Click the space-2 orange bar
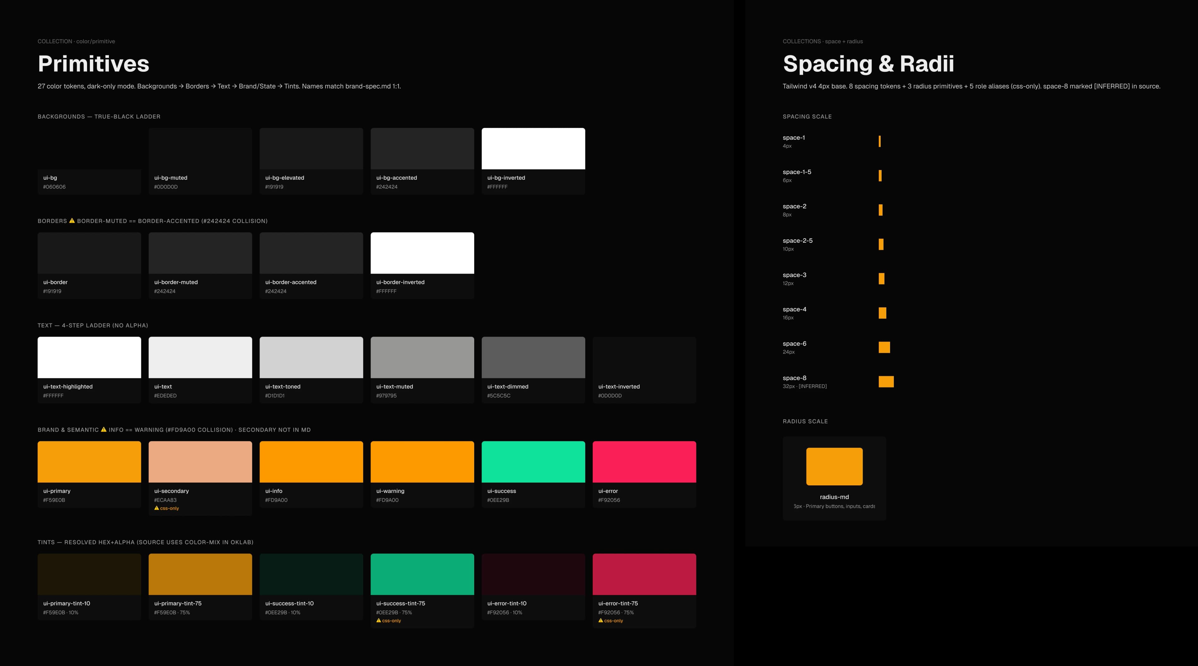Viewport: 1198px width, 666px height. [x=880, y=210]
